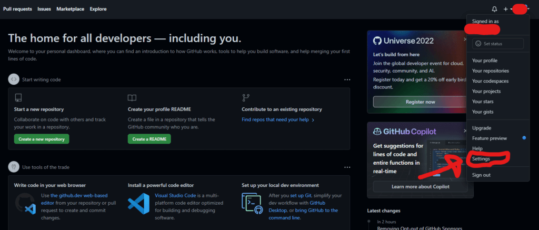The height and width of the screenshot is (230, 539).
Task: Click the Create a new repository button
Action: 42,139
